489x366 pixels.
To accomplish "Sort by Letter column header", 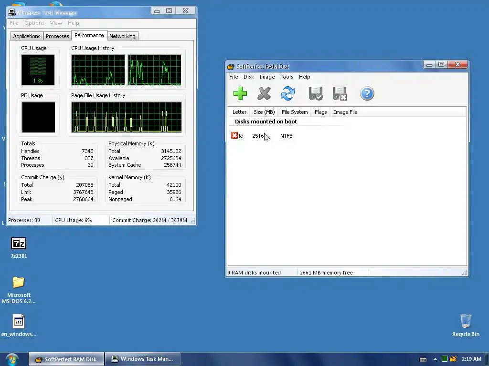I will click(239, 112).
